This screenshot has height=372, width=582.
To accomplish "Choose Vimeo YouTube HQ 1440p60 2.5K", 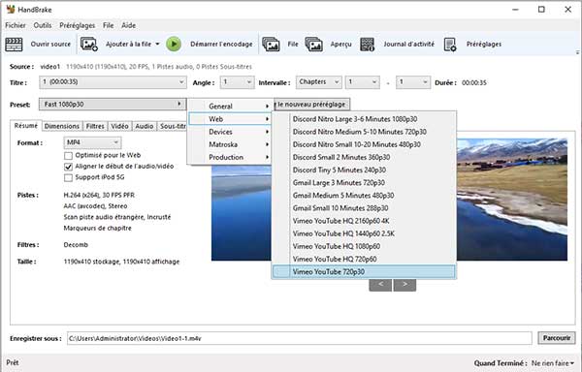I will point(364,233).
